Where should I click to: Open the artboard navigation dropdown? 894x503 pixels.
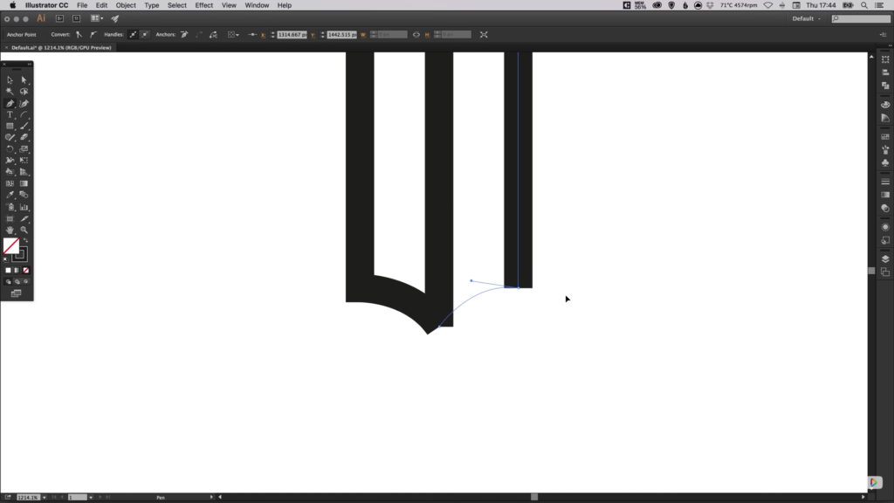coord(91,497)
